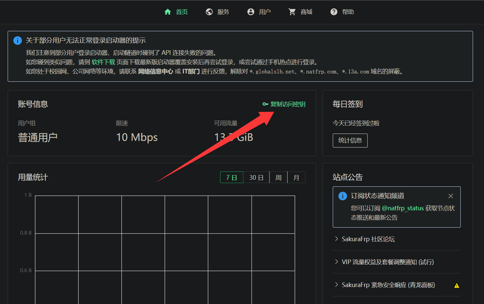484x304 pixels.
Task: Click the 0.6 B axis label on chart
Action: (26, 270)
